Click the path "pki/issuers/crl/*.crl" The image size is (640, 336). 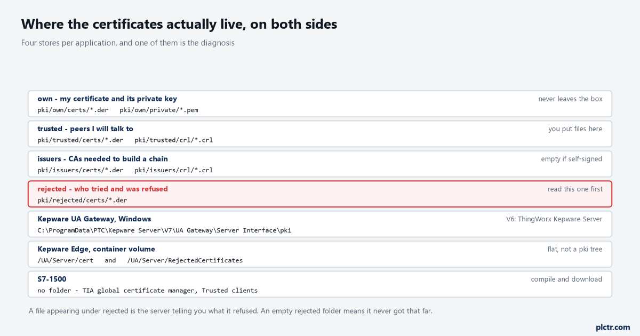click(174, 171)
